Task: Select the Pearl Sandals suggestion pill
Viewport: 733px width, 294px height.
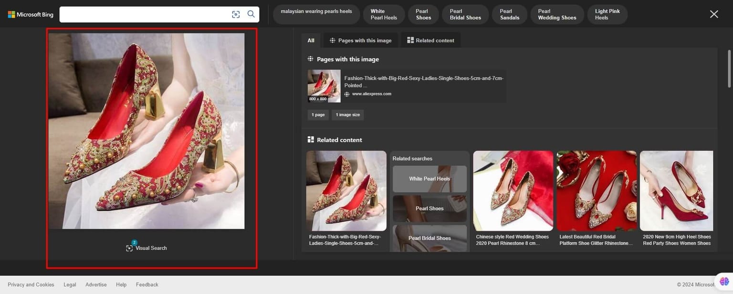Action: (509, 14)
